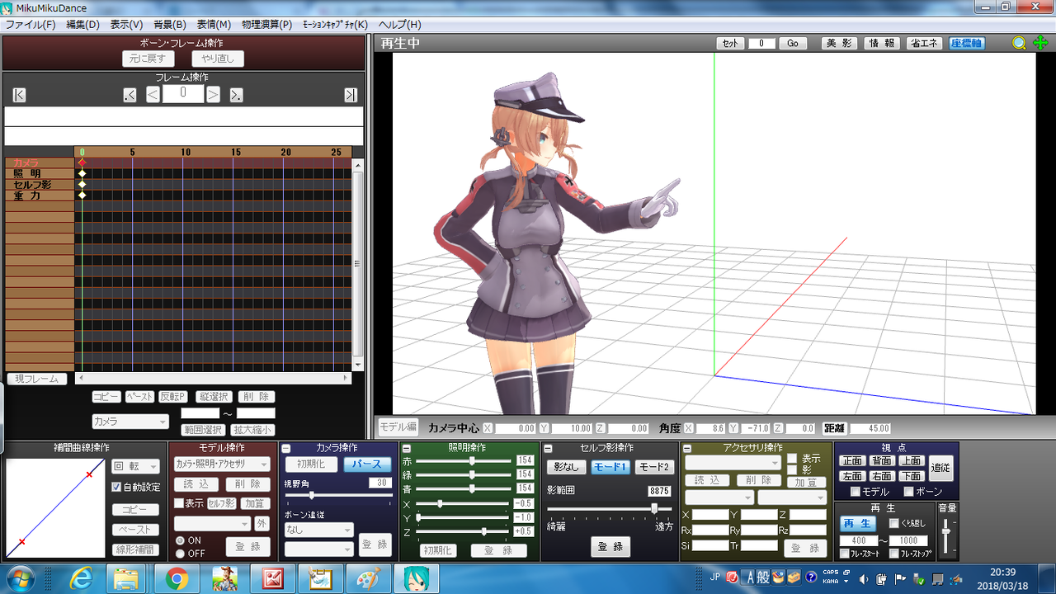Click the timeline horizontal scrollbar
The height and width of the screenshot is (594, 1056).
click(x=213, y=379)
